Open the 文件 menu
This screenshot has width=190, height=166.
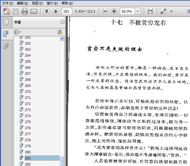point(8,3)
